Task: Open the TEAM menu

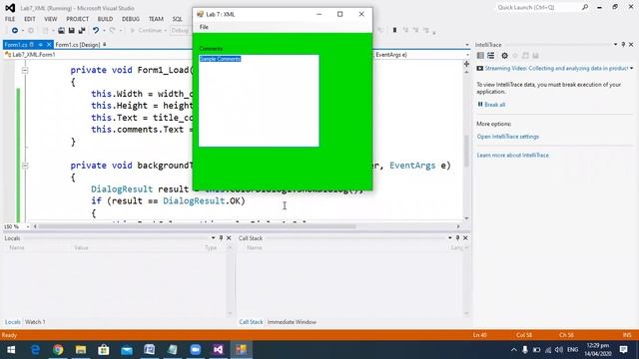Action: click(156, 19)
